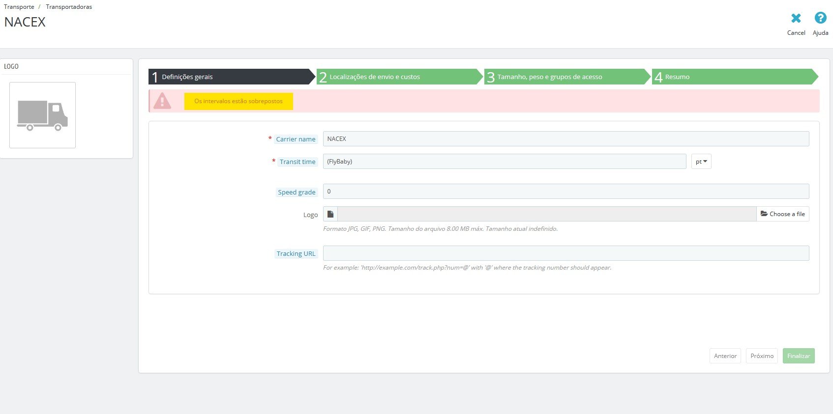833x414 pixels.
Task: Click the NACEX page title
Action: click(25, 22)
